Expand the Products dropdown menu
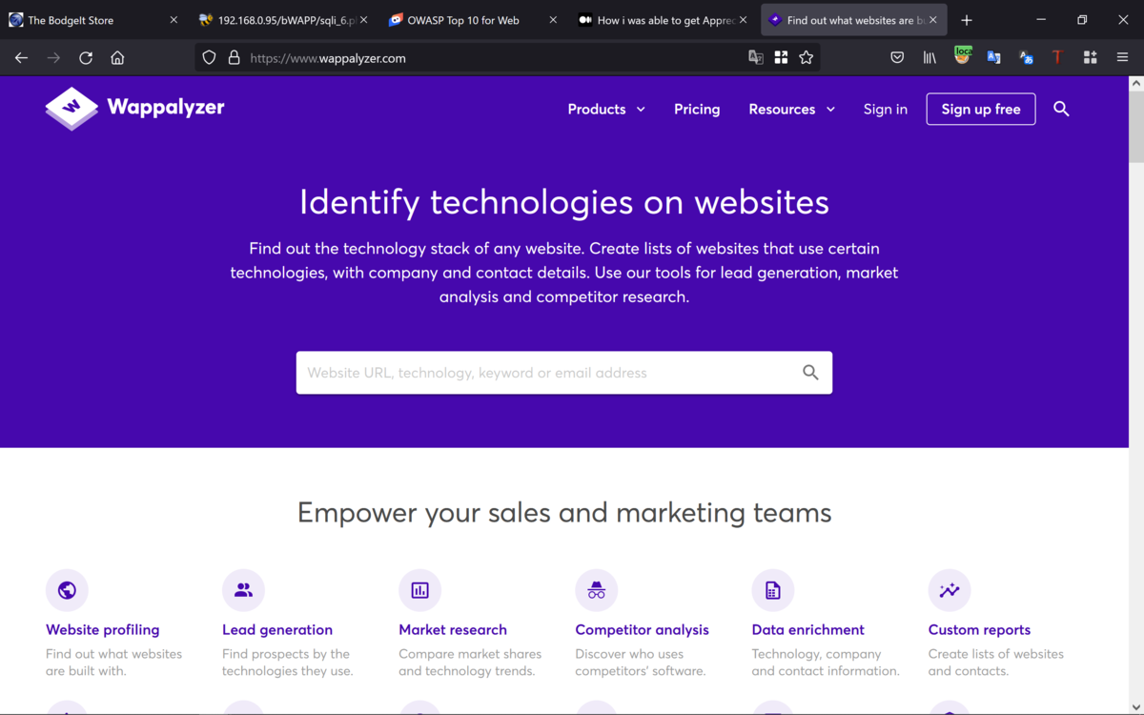The image size is (1144, 715). (x=606, y=110)
